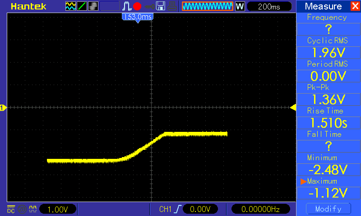
Task: Click the Modify button
Action: [x=329, y=209]
